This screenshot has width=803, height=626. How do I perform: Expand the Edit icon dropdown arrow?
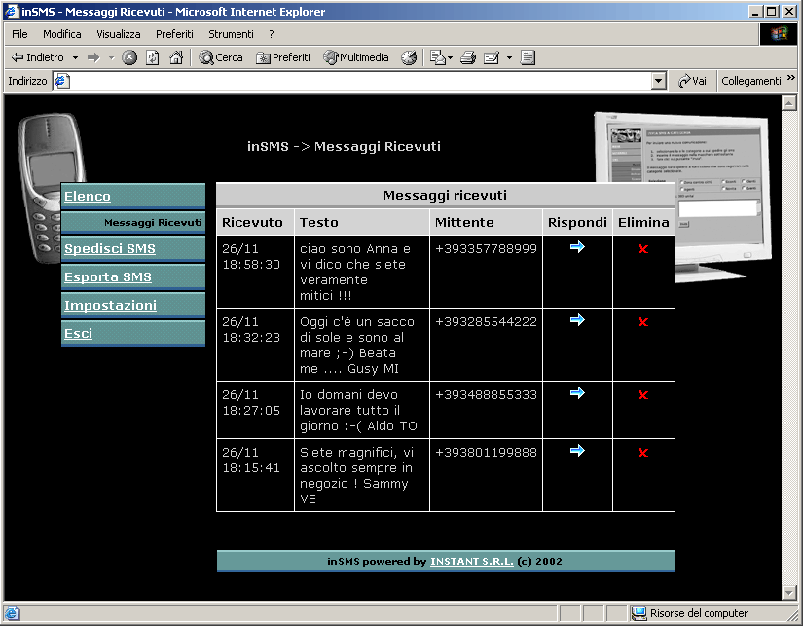pos(509,57)
